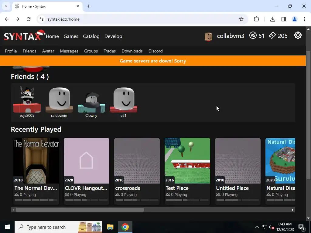View site information icon in address bar
This screenshot has height=233, width=311.
[41, 19]
